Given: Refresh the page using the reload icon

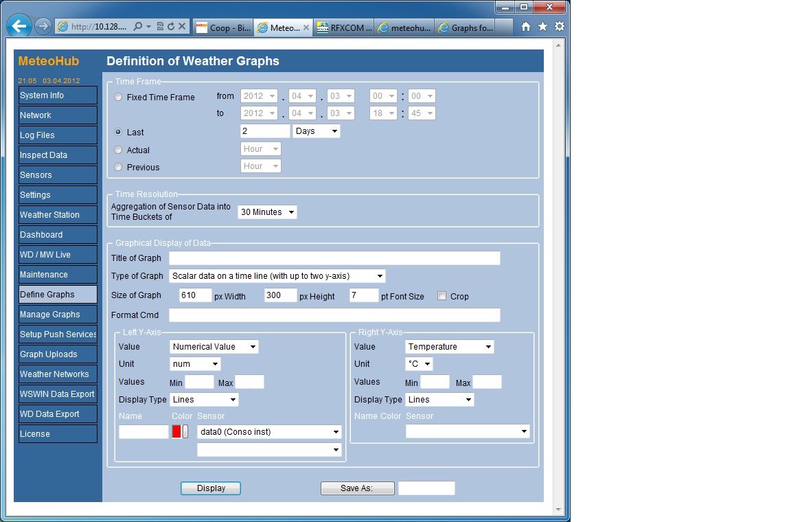Looking at the screenshot, I should tap(170, 27).
